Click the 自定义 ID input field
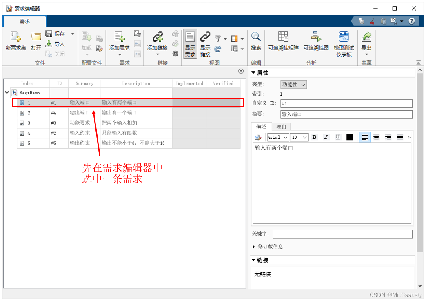426x301 pixels. 346,103
